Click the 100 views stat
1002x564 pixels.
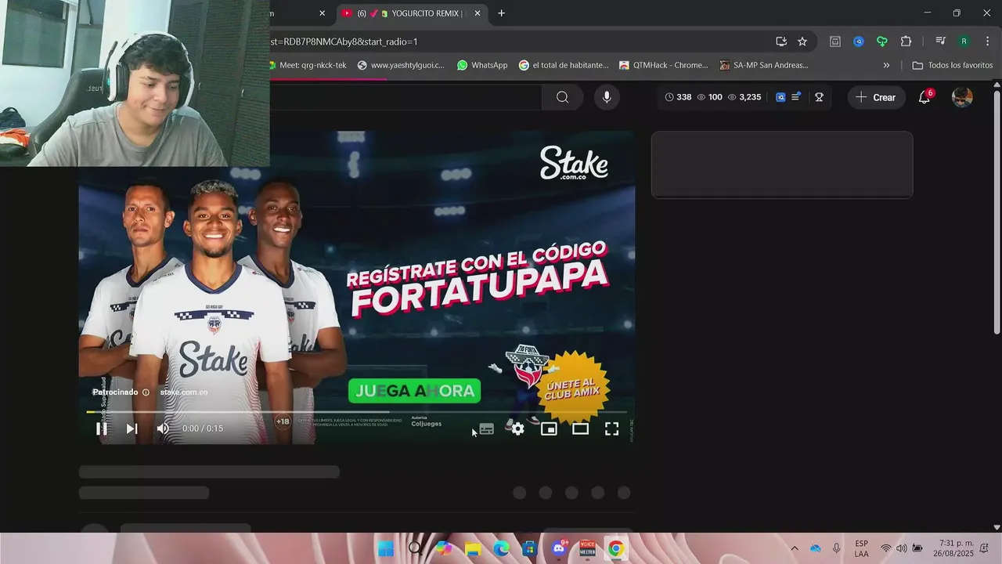pyautogui.click(x=709, y=97)
